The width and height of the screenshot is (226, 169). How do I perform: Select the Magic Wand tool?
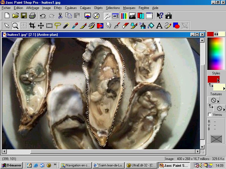pyautogui.click(x=66, y=26)
